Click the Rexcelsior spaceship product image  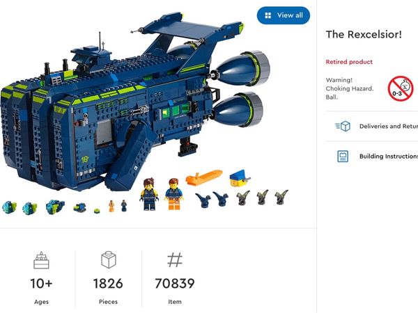[133, 104]
